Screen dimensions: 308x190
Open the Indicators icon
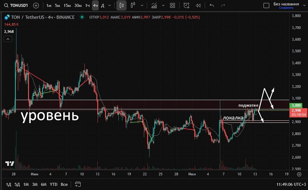(154, 5)
